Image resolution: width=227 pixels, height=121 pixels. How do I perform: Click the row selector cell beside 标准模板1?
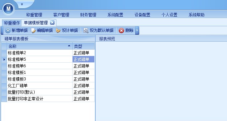point(4,72)
